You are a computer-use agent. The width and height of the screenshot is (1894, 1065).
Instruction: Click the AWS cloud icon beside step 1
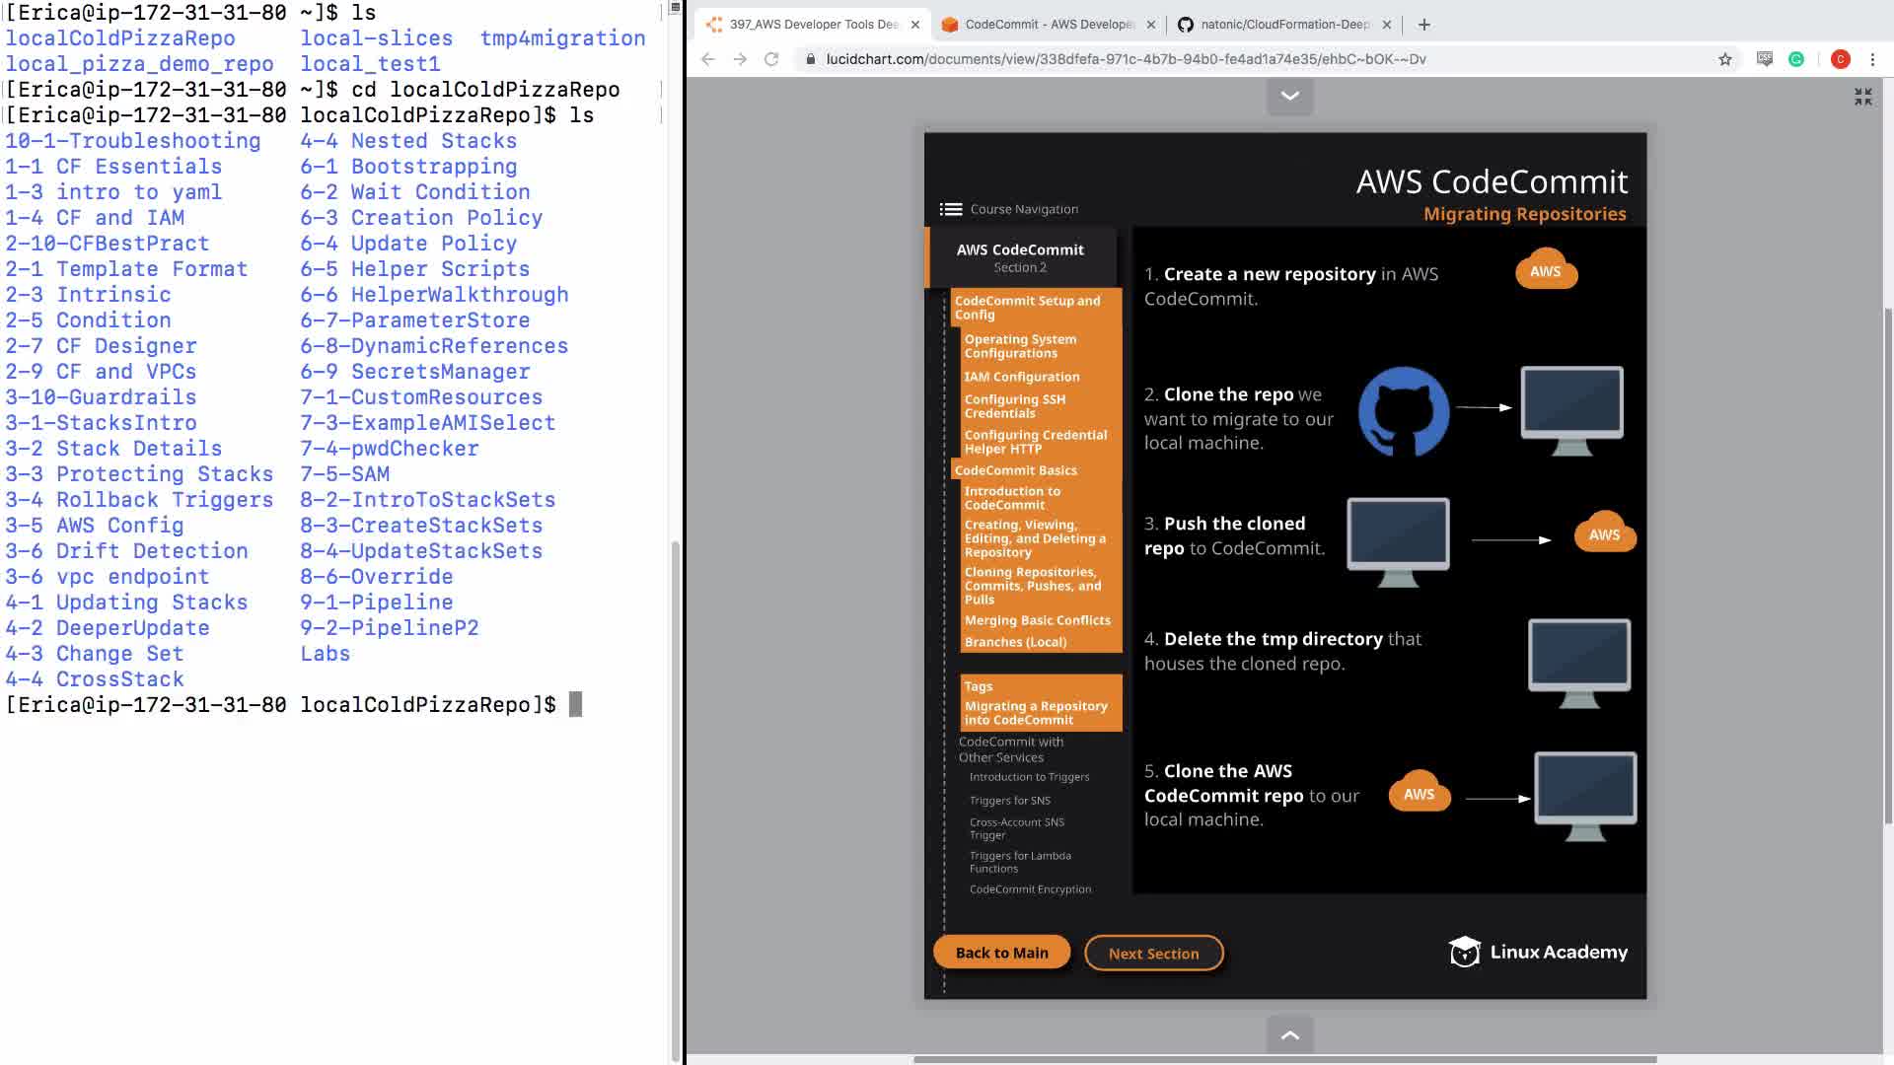(1546, 270)
